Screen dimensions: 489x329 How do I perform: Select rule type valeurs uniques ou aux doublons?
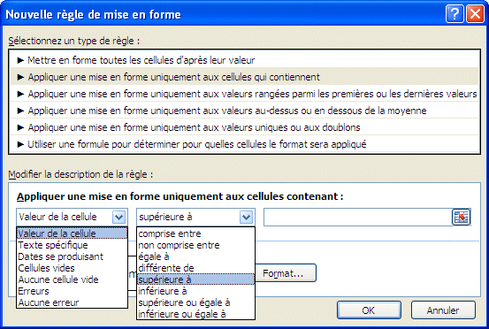244,127
